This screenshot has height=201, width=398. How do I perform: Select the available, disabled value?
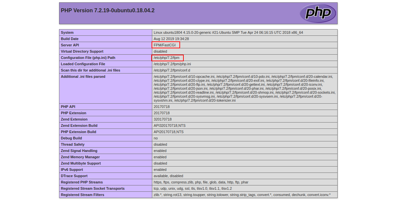pyautogui.click(x=168, y=176)
